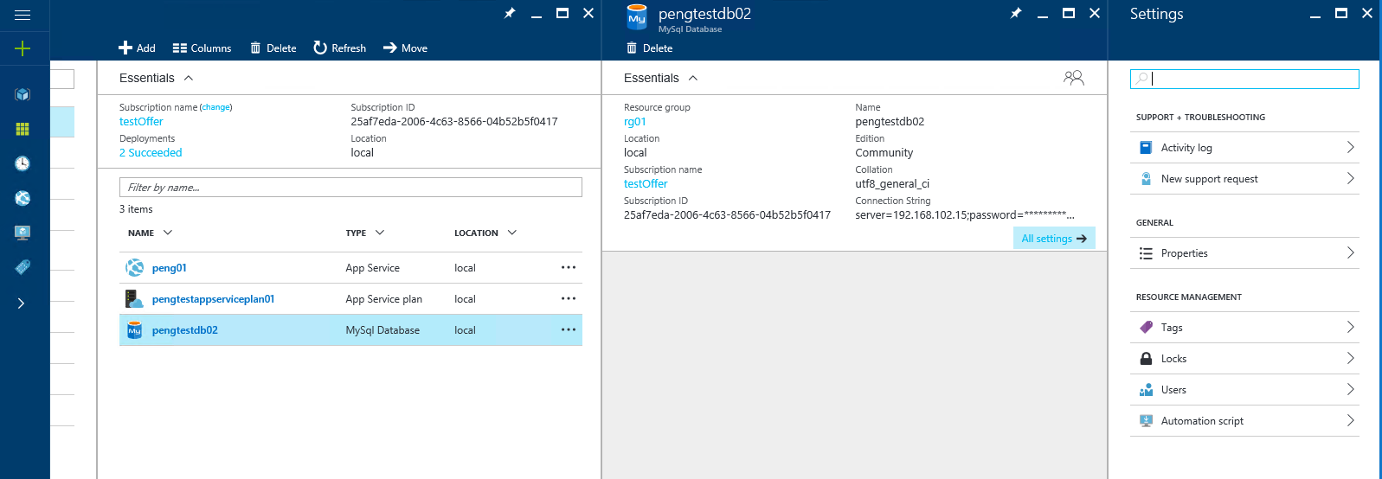The image size is (1382, 479).
Task: Click the MySql Database row icon
Action: (x=134, y=330)
